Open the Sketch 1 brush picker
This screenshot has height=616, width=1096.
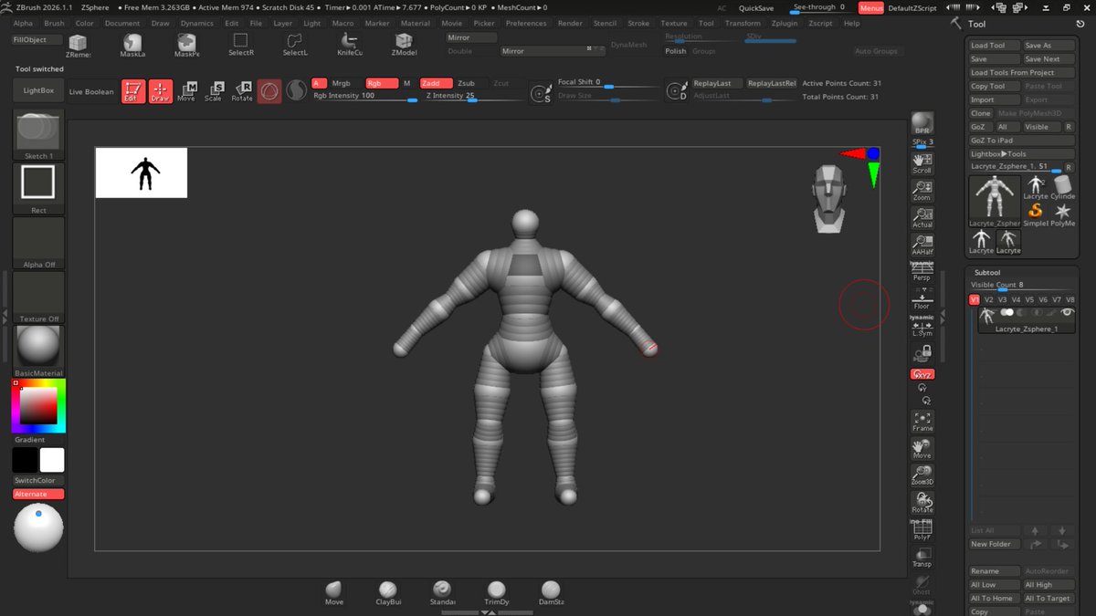click(38, 135)
